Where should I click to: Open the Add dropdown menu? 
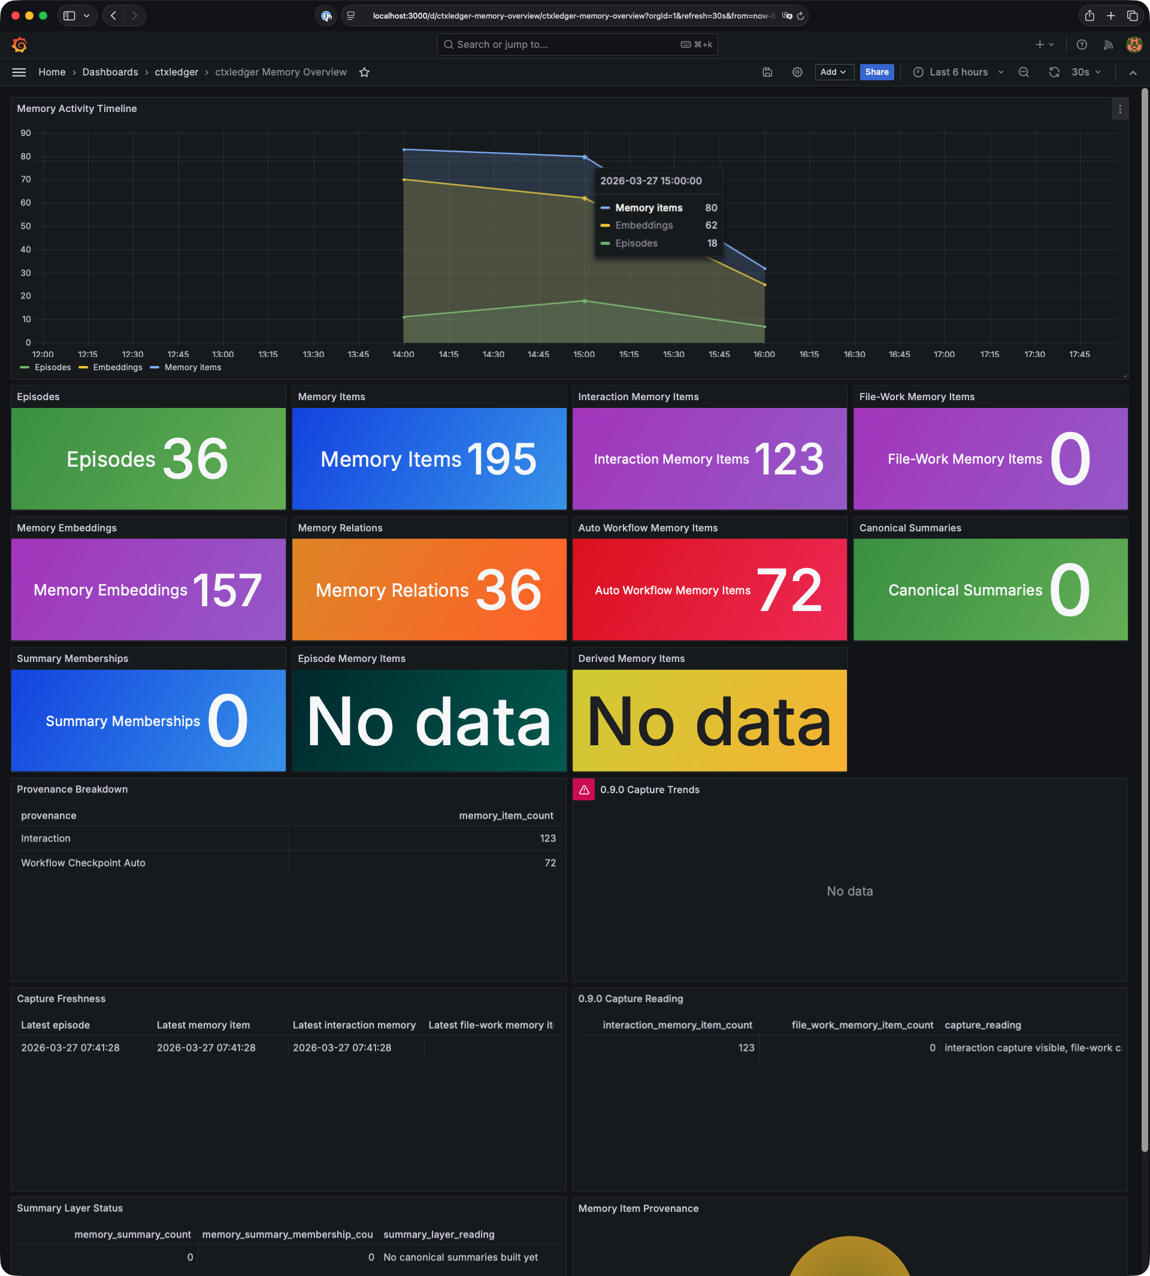point(833,72)
